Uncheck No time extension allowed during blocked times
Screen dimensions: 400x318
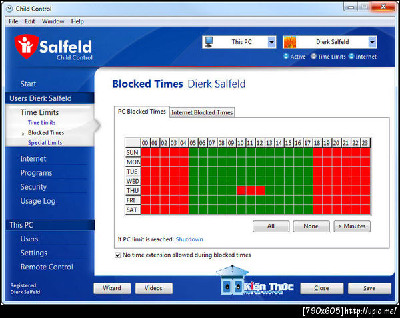pyautogui.click(x=117, y=255)
